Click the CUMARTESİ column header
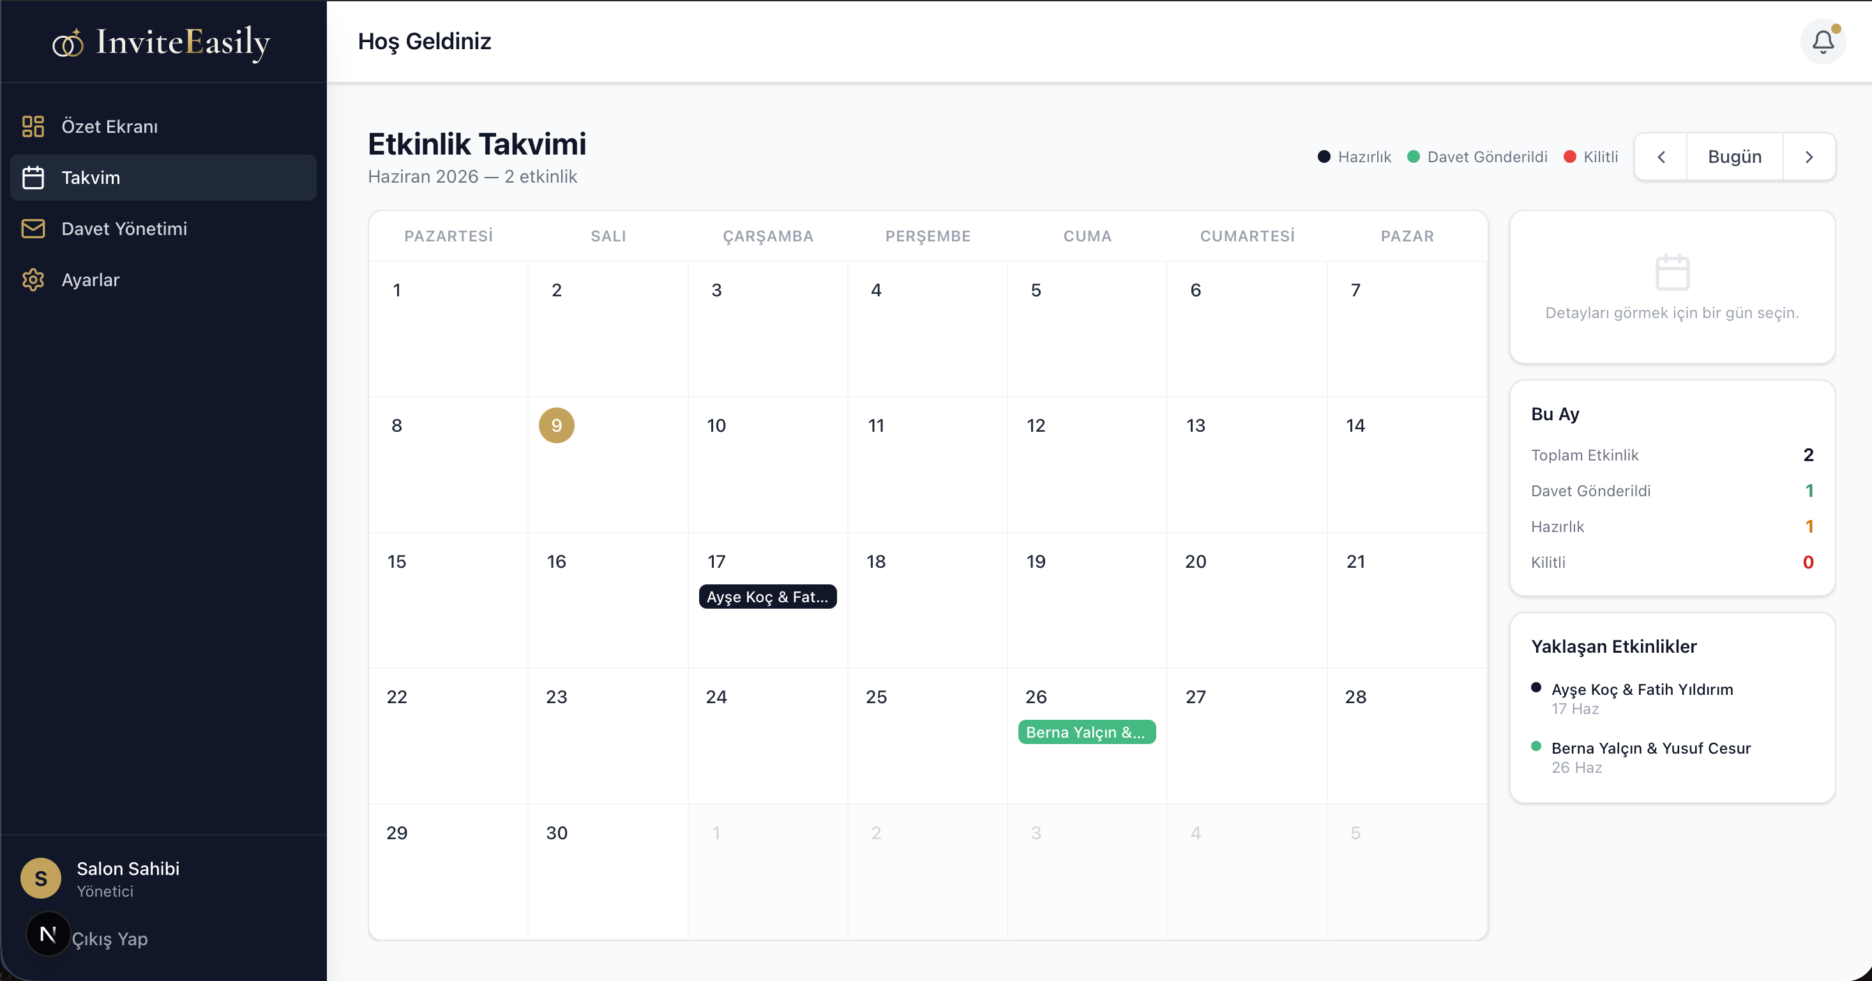The height and width of the screenshot is (981, 1872). (x=1247, y=236)
